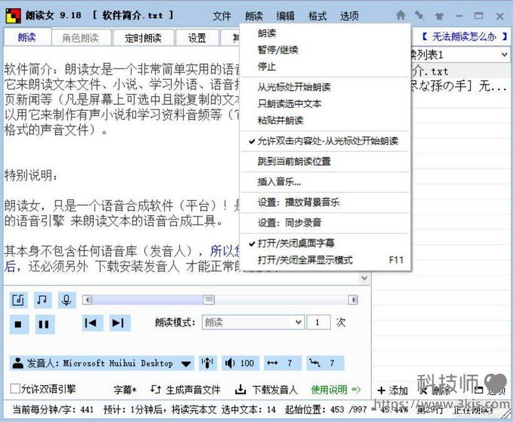Open the skin (shirt) icon

coord(439,16)
